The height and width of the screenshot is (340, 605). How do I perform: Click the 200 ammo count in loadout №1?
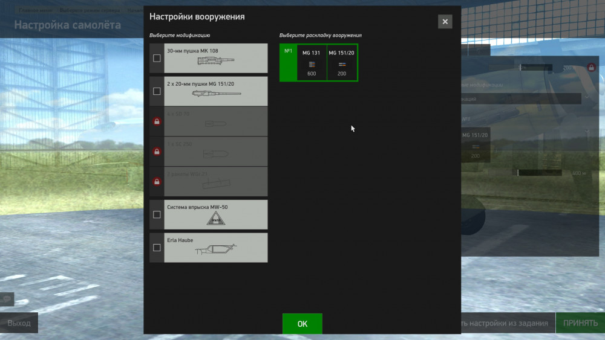pyautogui.click(x=342, y=74)
